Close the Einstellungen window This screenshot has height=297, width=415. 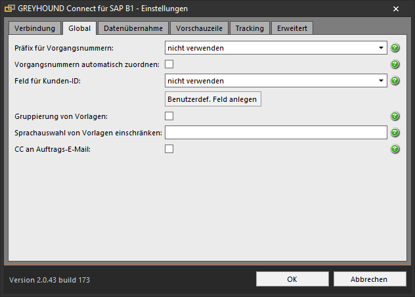pos(396,9)
